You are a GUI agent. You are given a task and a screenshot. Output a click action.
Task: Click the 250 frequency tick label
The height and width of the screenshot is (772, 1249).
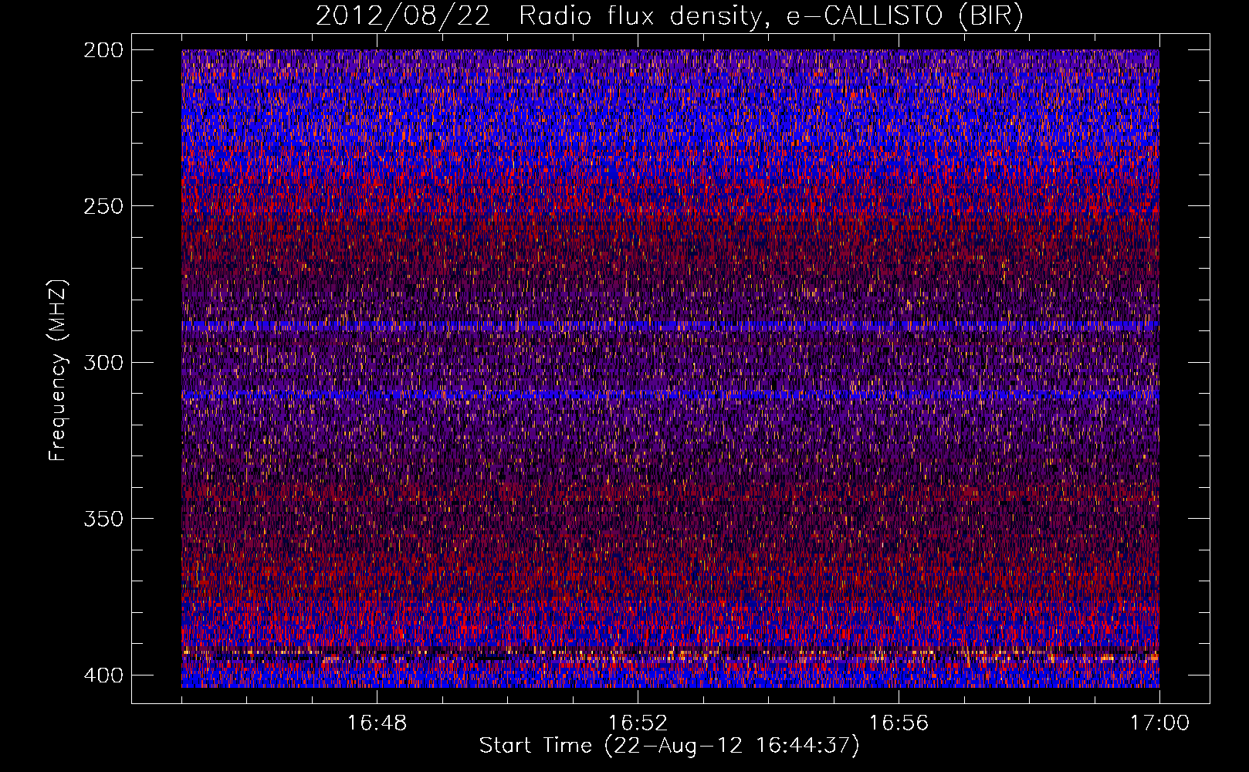(103, 206)
